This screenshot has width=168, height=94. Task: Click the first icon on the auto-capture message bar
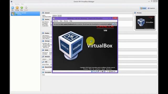click(113, 24)
